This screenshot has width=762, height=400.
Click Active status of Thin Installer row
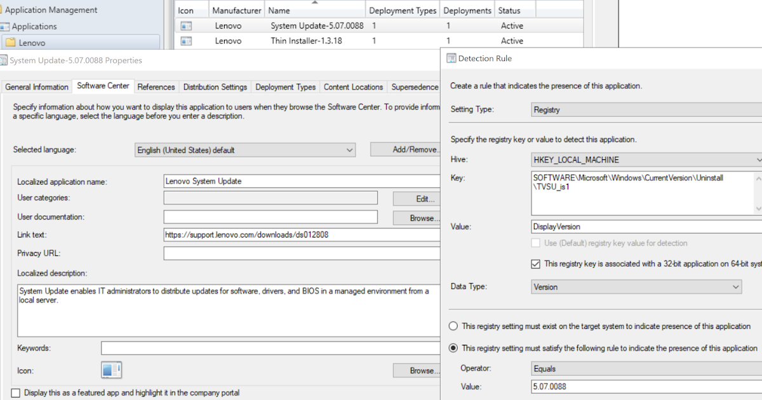pyautogui.click(x=512, y=41)
